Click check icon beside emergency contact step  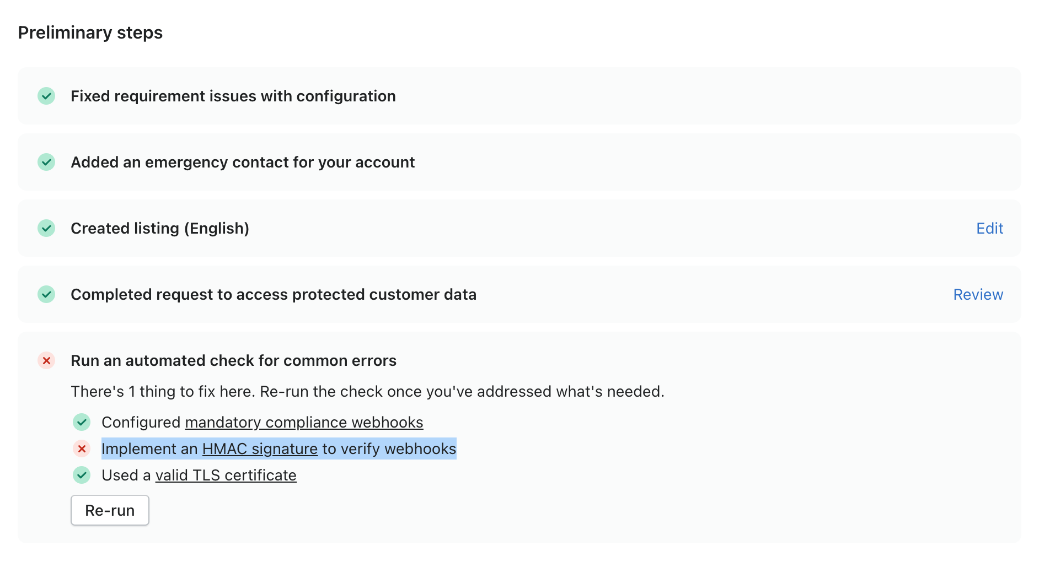[46, 162]
